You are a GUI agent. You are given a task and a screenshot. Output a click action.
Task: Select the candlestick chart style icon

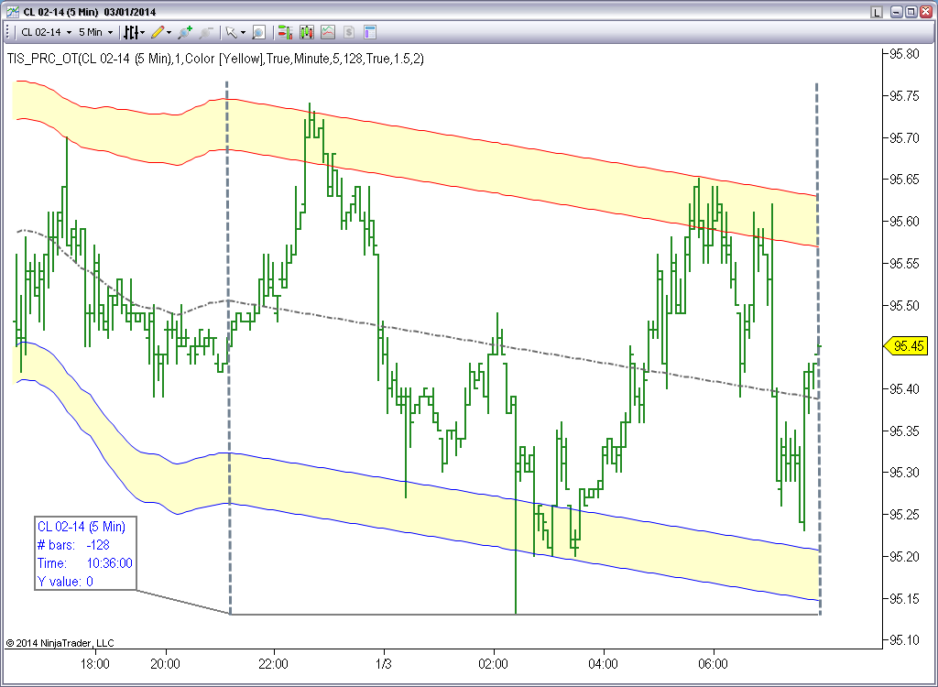(306, 32)
